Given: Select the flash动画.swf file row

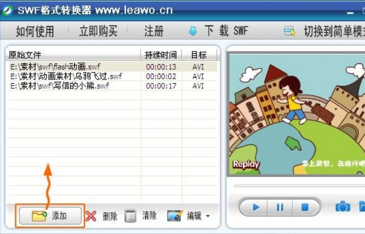Looking at the screenshot, I should pos(112,67).
